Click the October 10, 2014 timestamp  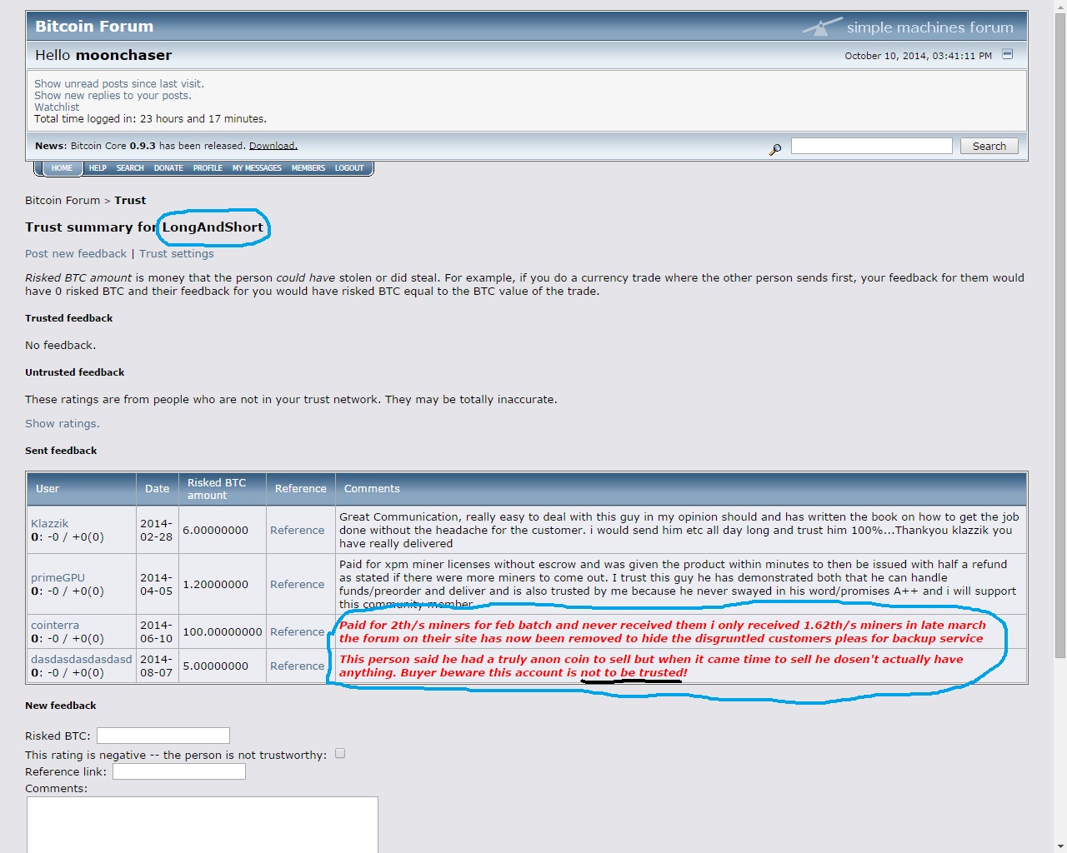918,56
